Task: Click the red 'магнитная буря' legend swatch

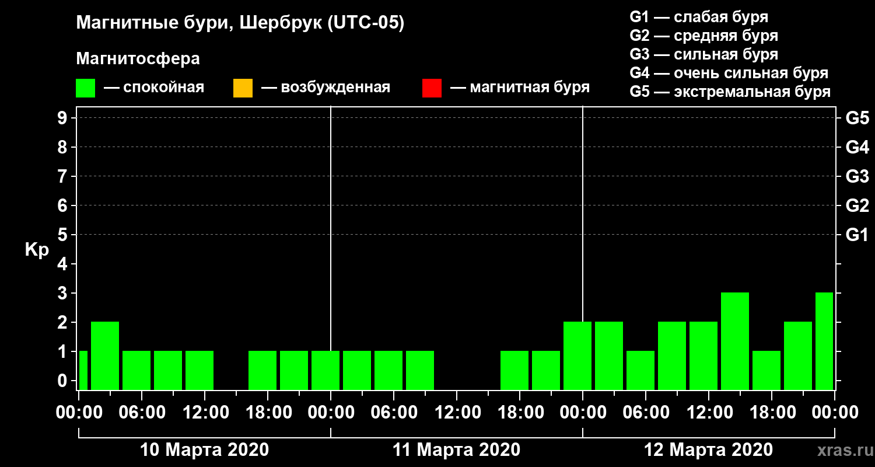Action: [x=432, y=88]
